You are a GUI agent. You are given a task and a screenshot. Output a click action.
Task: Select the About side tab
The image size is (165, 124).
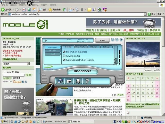53,54
